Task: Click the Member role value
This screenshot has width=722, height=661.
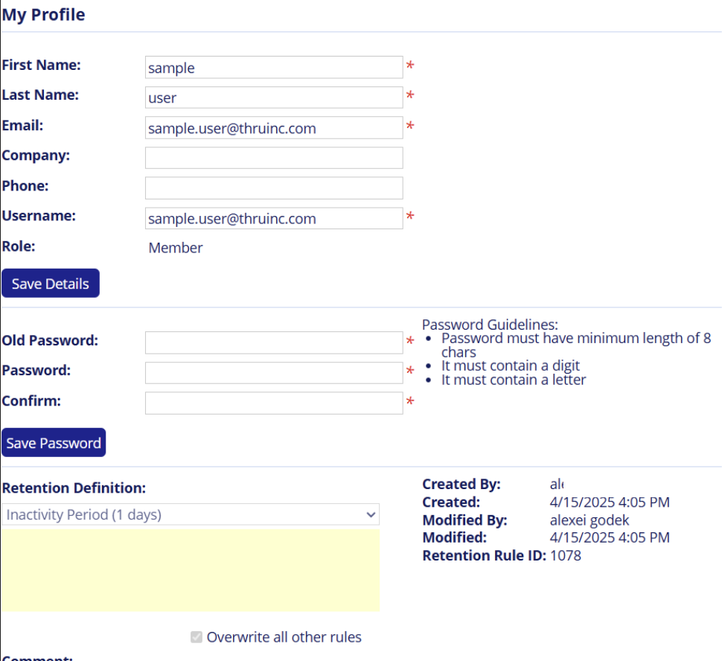Action: (176, 248)
